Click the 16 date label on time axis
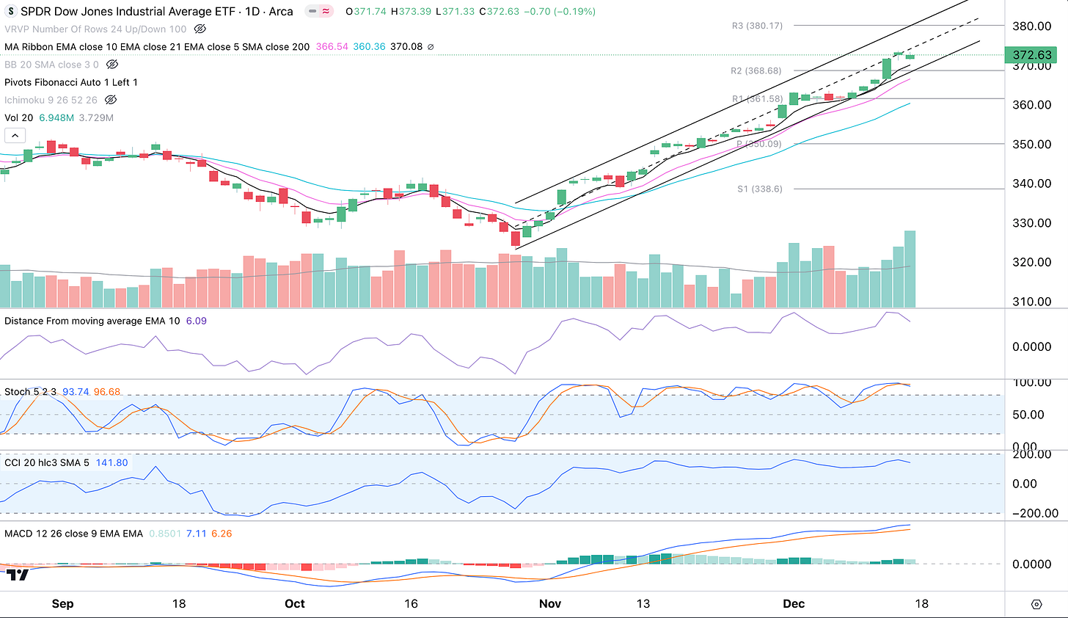This screenshot has height=618, width=1068. [411, 604]
